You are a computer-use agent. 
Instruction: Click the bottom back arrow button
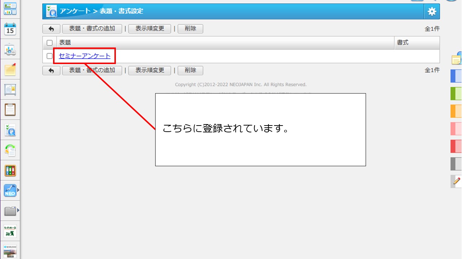[x=51, y=71]
